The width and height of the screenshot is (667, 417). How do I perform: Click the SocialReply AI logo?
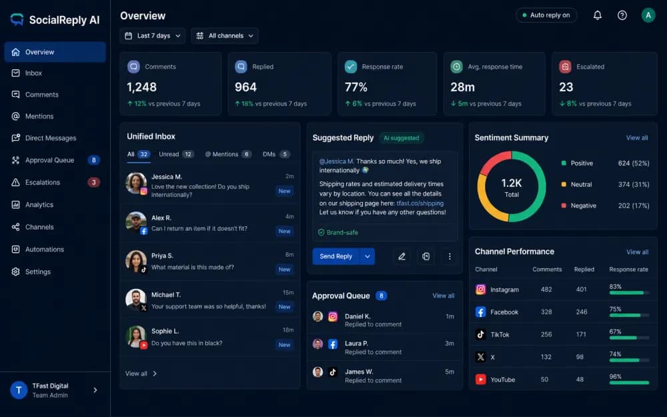[55, 19]
